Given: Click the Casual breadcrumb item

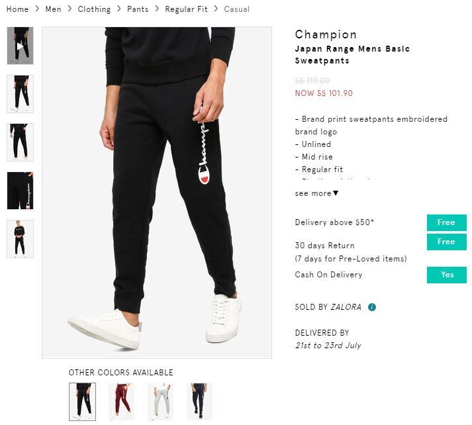Looking at the screenshot, I should (237, 9).
